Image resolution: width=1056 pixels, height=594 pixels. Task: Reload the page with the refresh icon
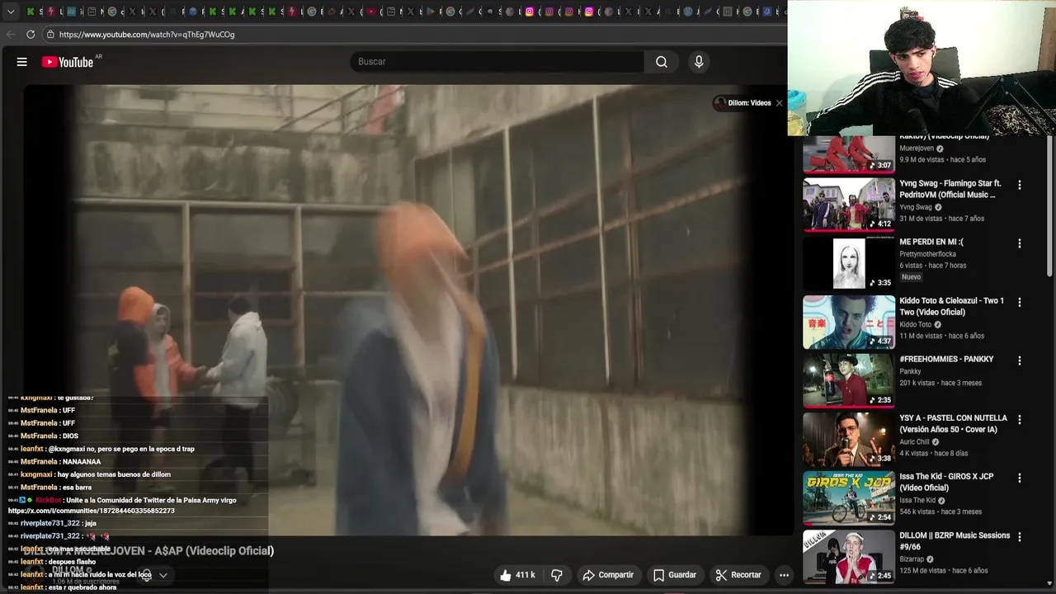pos(31,35)
